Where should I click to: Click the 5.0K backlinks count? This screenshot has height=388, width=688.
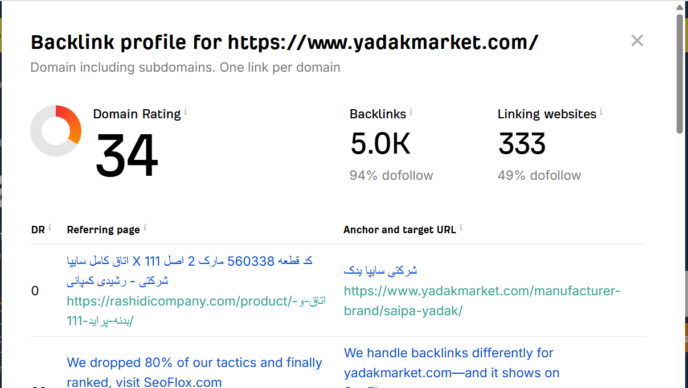[380, 143]
